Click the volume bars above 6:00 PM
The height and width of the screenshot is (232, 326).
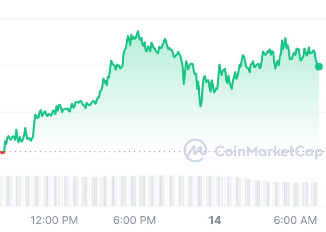(135, 191)
